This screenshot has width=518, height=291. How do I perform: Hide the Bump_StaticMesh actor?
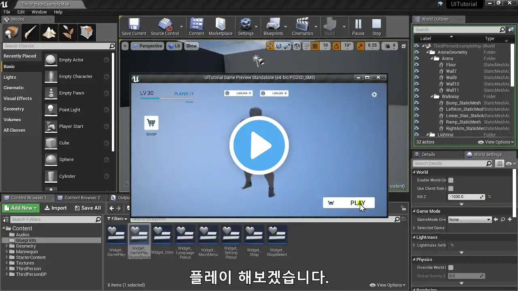tap(416, 103)
